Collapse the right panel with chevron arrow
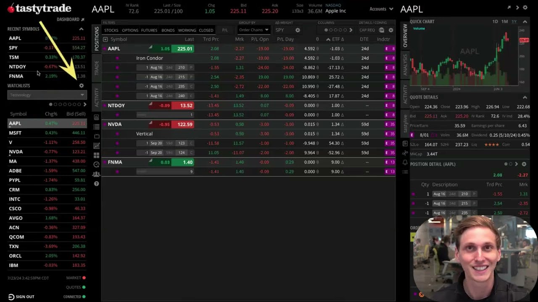538x302 pixels. point(517,8)
